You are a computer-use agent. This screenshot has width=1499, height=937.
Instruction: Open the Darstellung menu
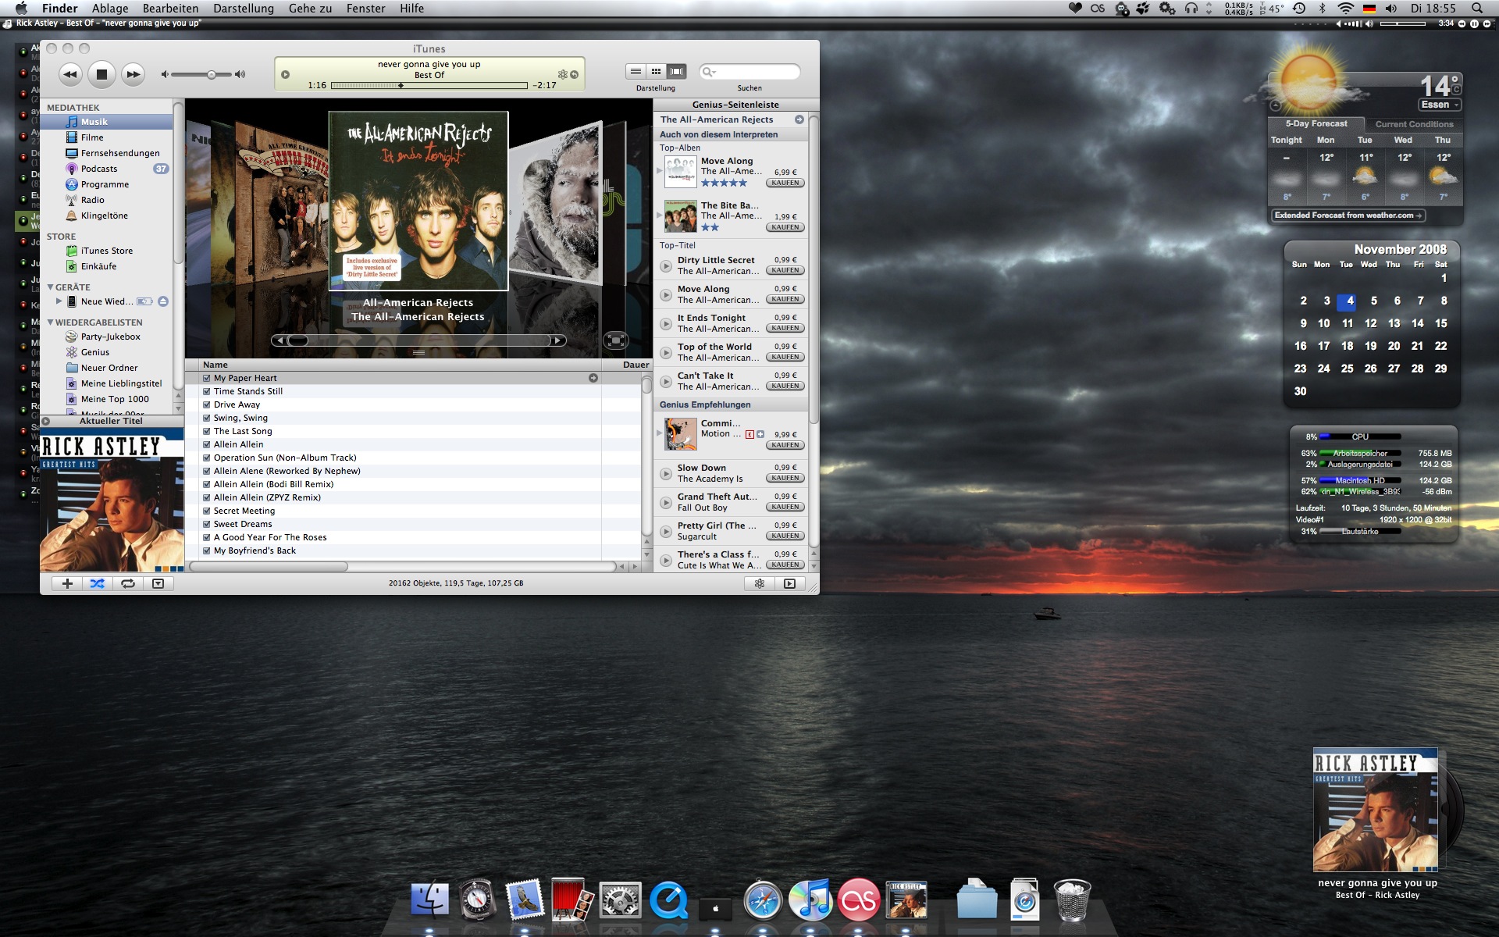(x=244, y=9)
